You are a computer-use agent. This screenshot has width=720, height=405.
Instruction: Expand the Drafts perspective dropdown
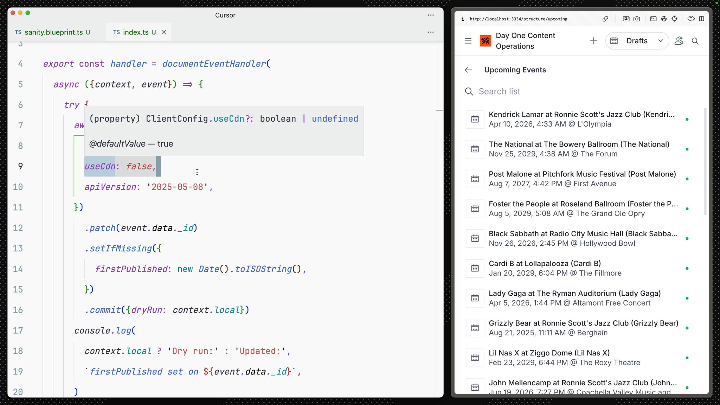[x=637, y=41]
